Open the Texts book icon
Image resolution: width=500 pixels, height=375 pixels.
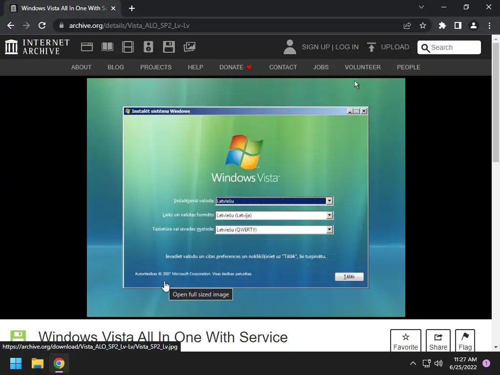[107, 47]
